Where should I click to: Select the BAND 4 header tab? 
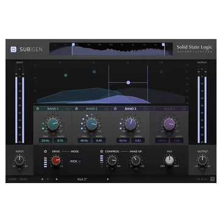[169, 109]
